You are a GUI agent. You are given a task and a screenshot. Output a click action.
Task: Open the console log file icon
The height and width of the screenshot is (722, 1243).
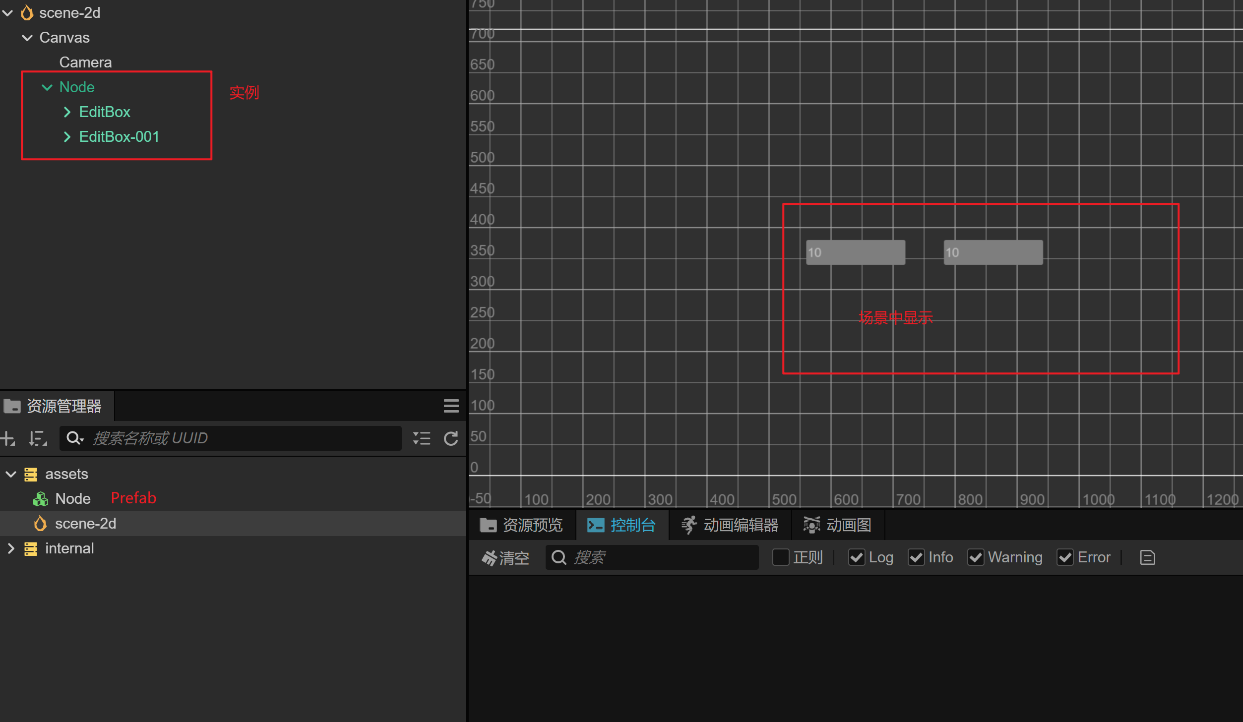(1147, 557)
